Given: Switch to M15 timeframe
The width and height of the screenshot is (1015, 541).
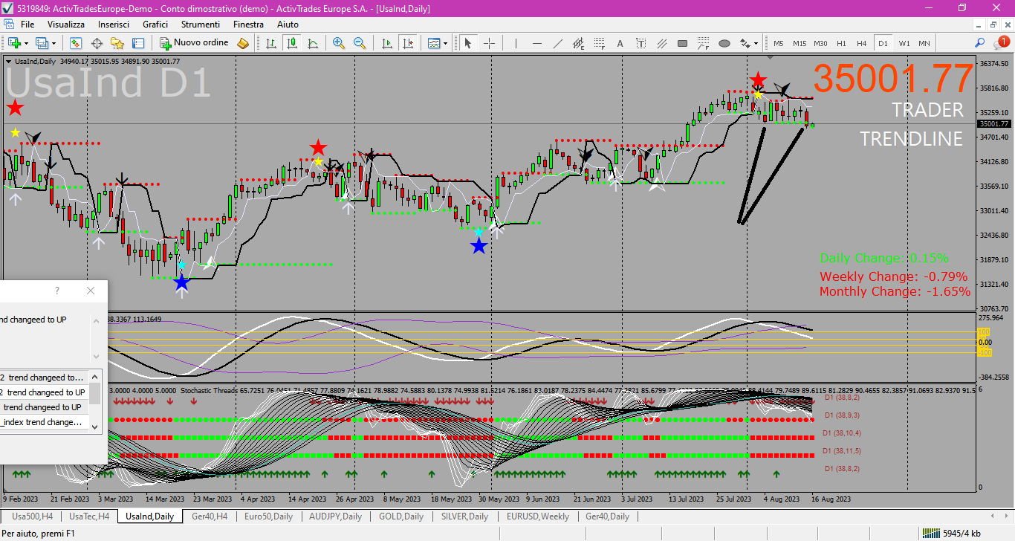Looking at the screenshot, I should pos(800,43).
